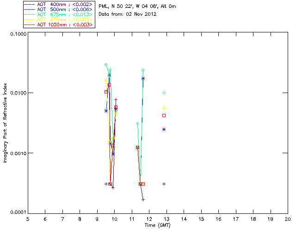Click the x-axis tick label 5
Screen dimensions: 296x237
click(x=28, y=219)
